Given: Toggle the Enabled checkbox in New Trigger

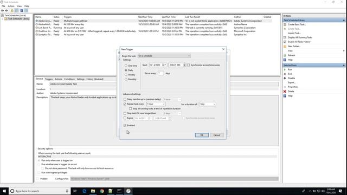Looking at the screenshot, I should [x=125, y=125].
